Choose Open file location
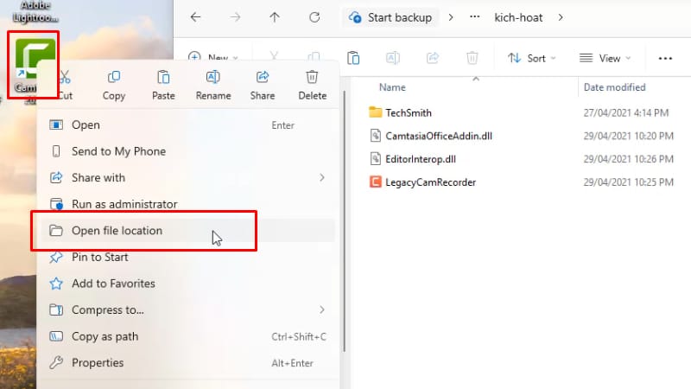 coord(188,230)
